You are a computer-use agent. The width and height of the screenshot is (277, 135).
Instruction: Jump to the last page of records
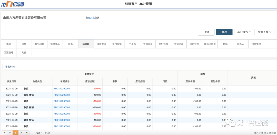(27, 133)
